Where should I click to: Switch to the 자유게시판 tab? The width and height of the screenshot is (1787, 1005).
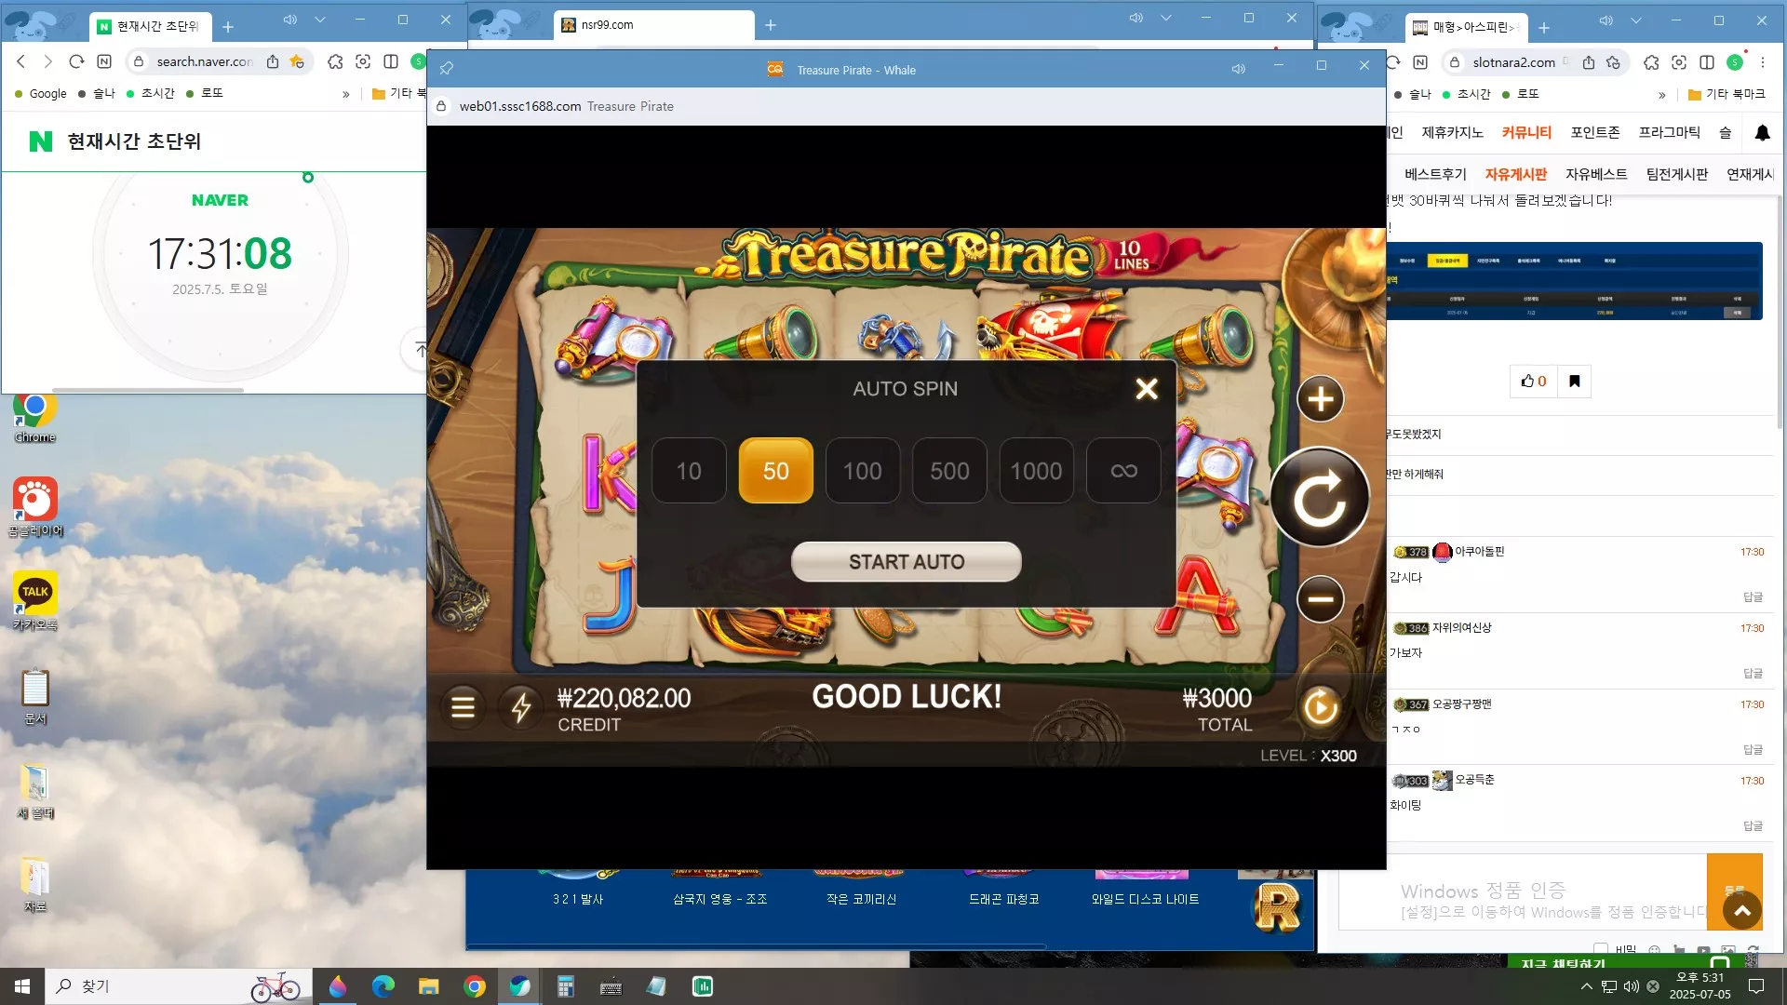(1516, 174)
